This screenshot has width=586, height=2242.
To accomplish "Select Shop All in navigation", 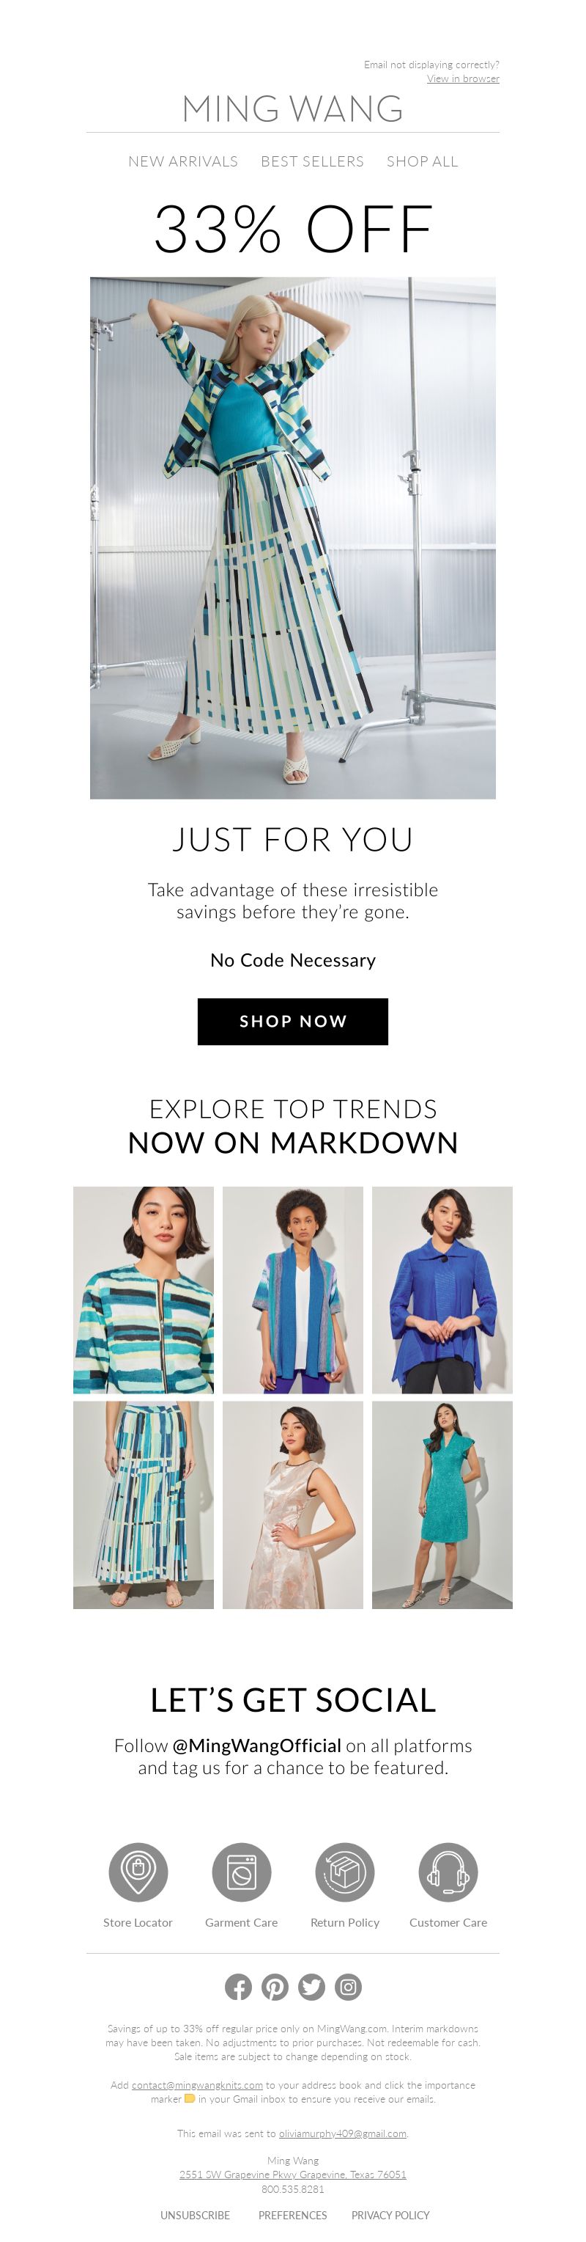I will point(422,161).
